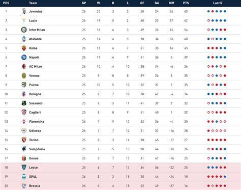The image size is (241, 190).
Task: Click the Brescia club crest icon
Action: click(24, 186)
